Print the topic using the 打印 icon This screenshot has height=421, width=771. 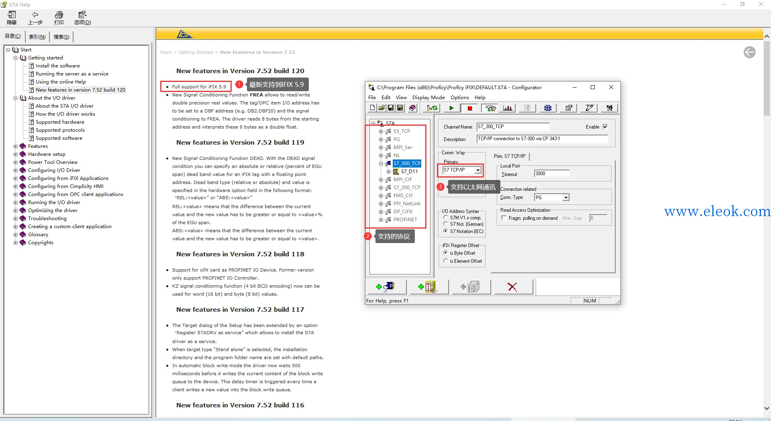pos(59,18)
